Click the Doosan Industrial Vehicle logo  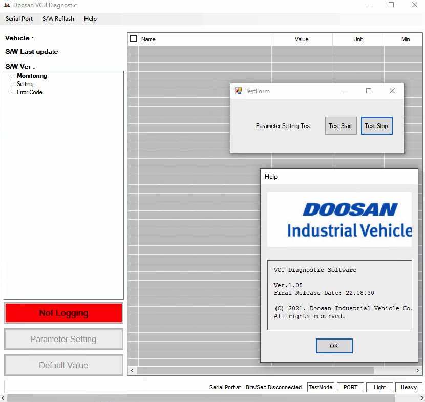tap(339, 219)
